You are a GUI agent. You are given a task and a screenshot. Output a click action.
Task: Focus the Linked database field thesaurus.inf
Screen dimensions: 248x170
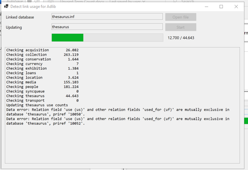coord(107,17)
